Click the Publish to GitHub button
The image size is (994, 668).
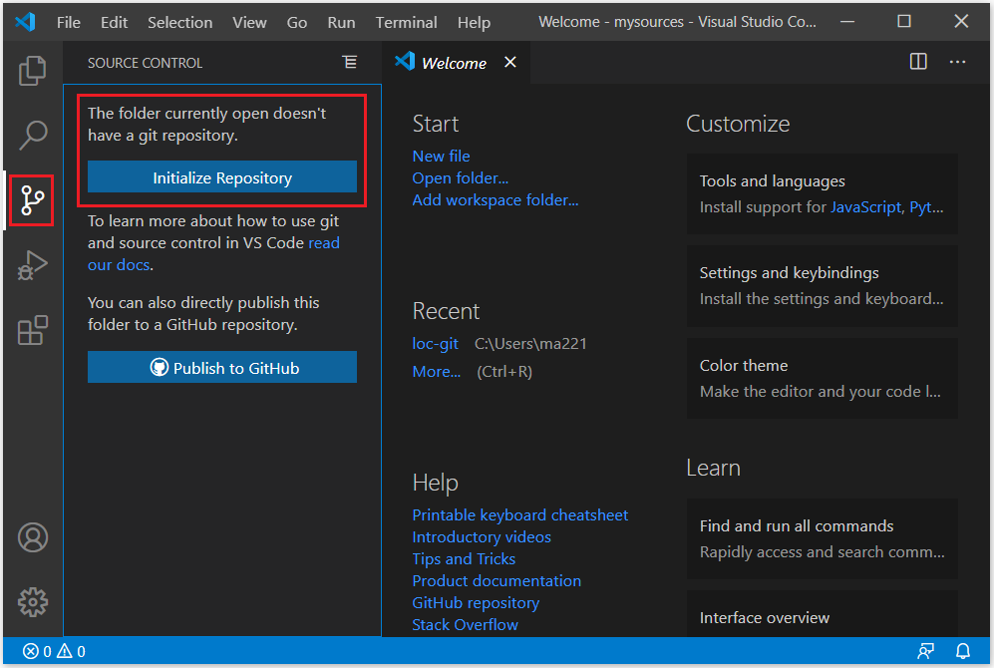click(222, 368)
